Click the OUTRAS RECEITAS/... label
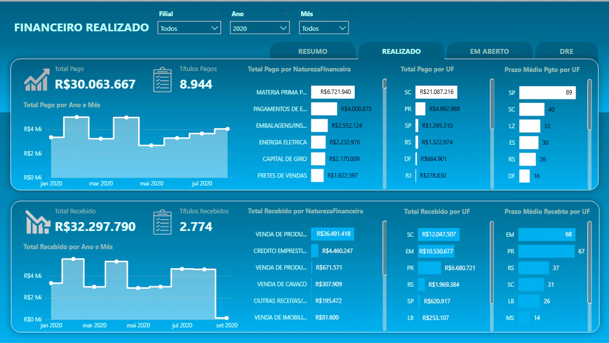Screen dimensions: 609x343 point(280,301)
